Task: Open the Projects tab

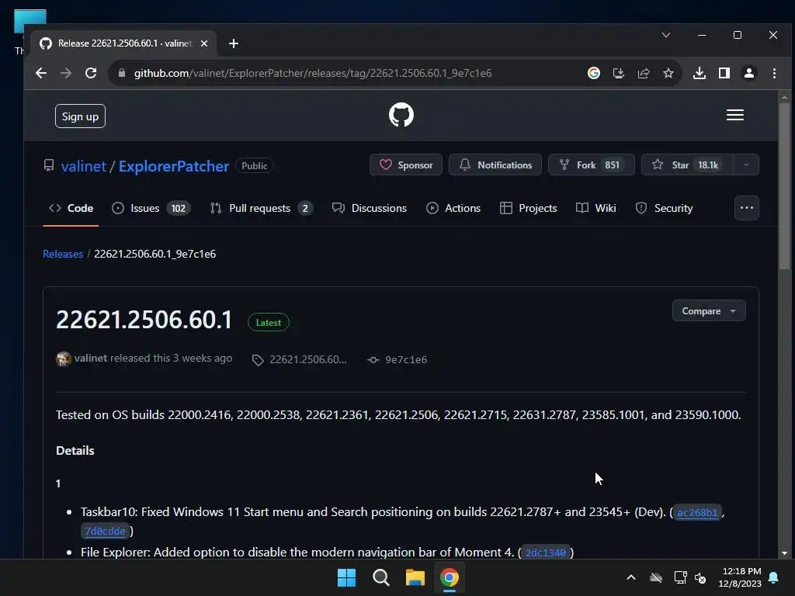Action: tap(528, 208)
